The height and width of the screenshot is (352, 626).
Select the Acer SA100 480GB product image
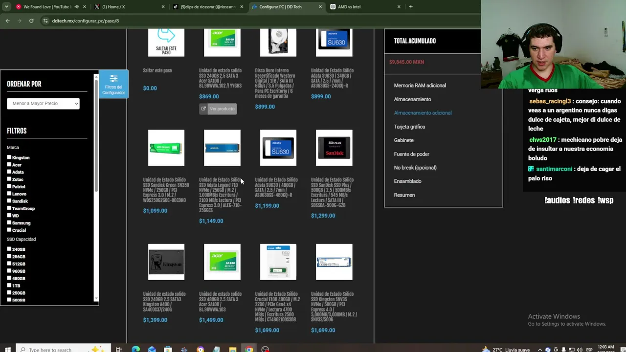pos(222,262)
